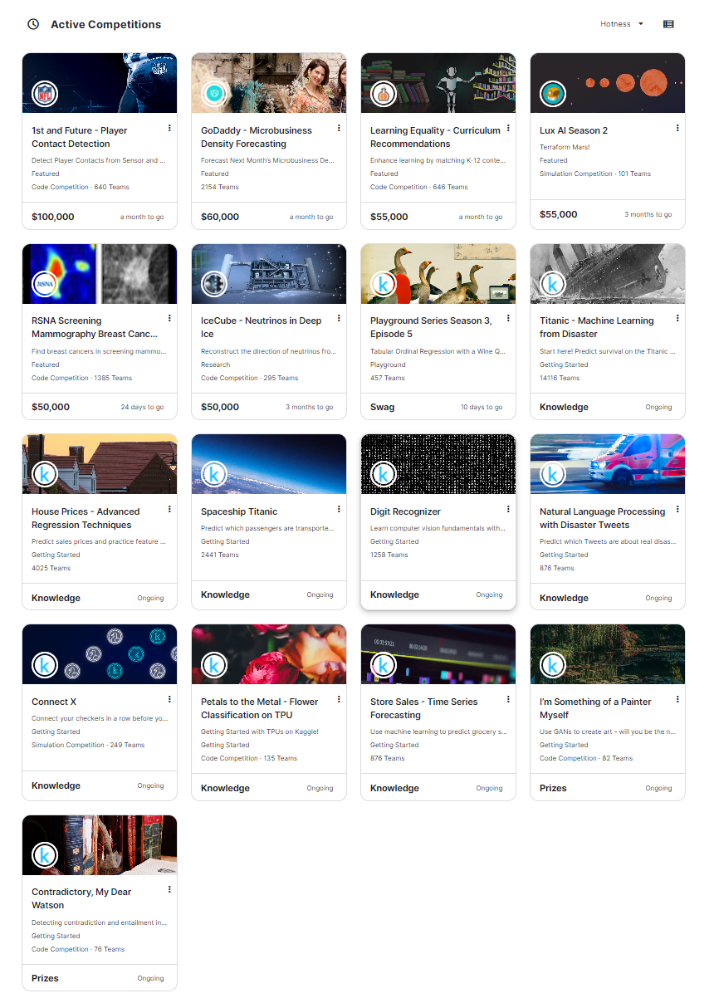The width and height of the screenshot is (714, 1003).
Task: Open the three-dot menu on Lux AI Season 2
Action: coord(677,128)
